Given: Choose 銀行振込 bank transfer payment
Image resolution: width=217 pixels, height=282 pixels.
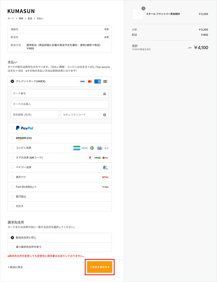Looking at the screenshot, I should point(12,197).
